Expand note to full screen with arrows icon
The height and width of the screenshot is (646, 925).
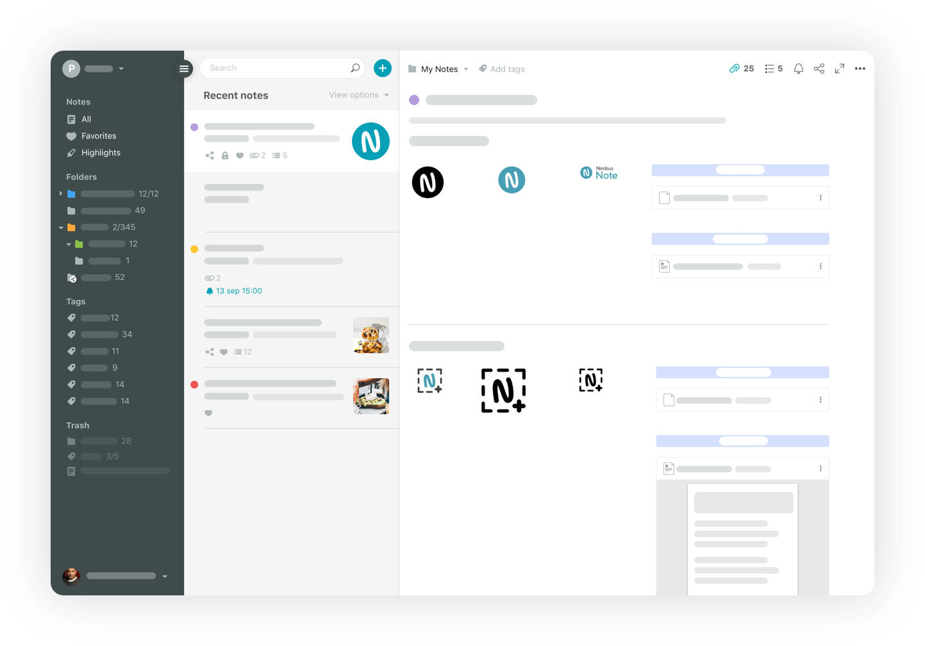coord(839,69)
